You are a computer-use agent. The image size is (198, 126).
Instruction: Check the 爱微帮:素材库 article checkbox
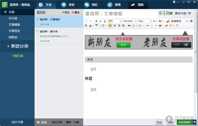[38, 31]
